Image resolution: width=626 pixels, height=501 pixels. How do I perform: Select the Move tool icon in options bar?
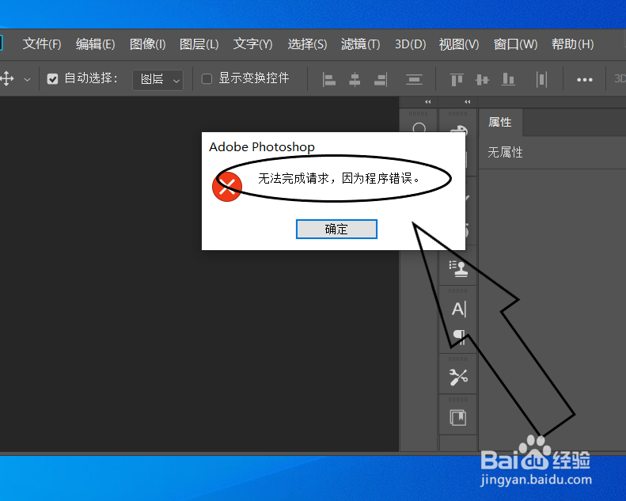click(x=7, y=78)
